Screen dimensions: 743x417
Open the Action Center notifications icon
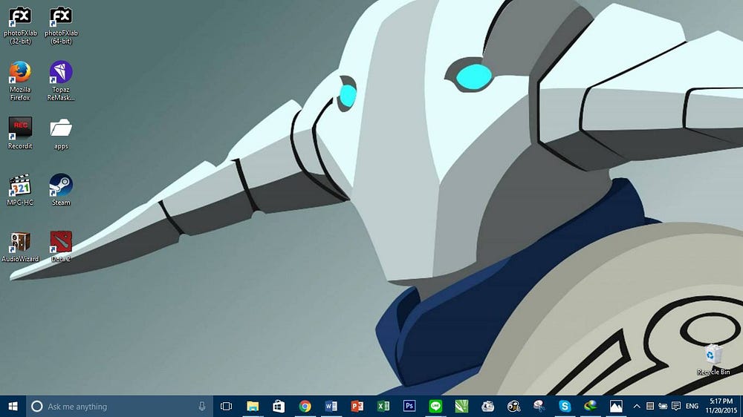pos(676,406)
